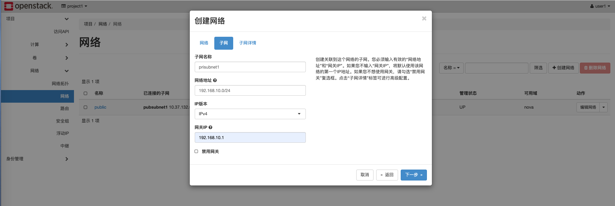Click the OpenStack logo icon

[9, 6]
